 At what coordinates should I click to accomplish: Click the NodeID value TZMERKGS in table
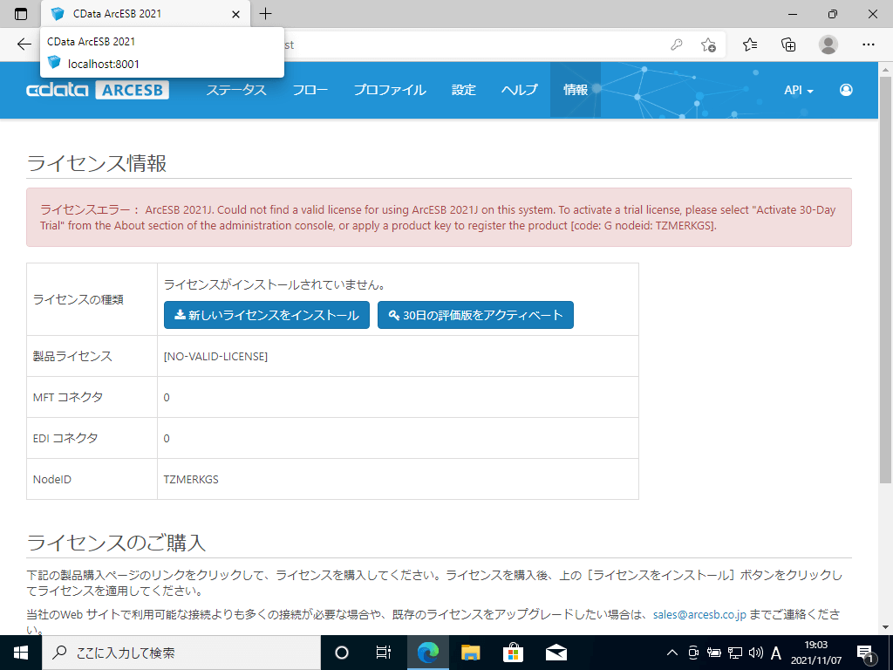[191, 480]
